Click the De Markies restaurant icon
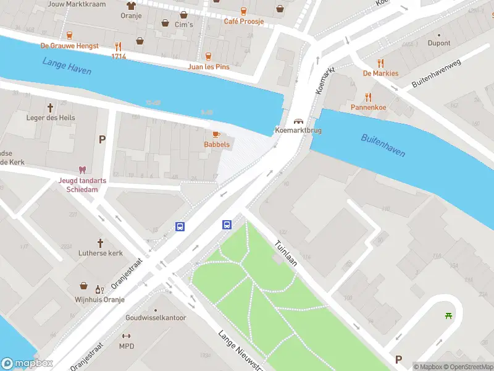This screenshot has height=371, width=494. (380, 64)
